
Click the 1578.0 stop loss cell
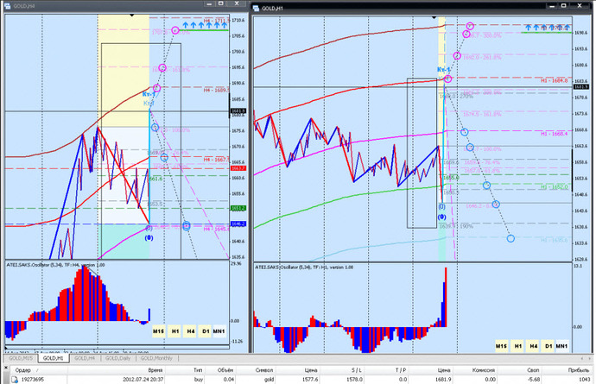[x=355, y=379]
